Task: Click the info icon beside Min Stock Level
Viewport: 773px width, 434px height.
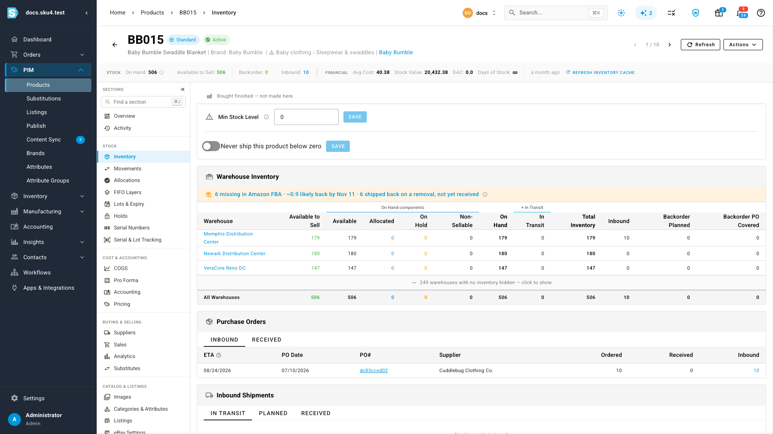Action: coord(266,117)
